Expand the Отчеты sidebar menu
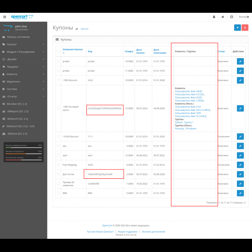This screenshot has width=252, height=252. click(23, 96)
